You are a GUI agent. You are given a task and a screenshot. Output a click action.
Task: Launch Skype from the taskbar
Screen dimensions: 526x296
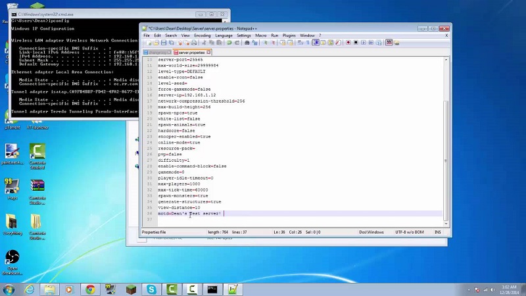[152, 289]
